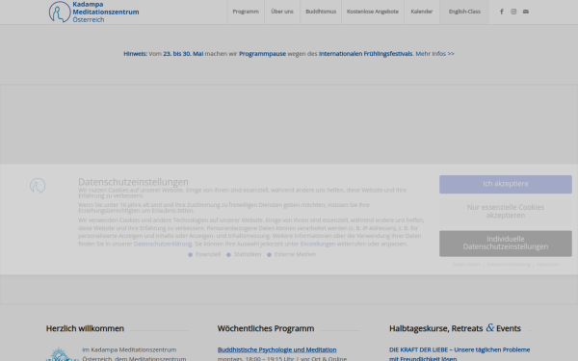Open the Kalender menu item
Image resolution: width=578 pixels, height=361 pixels.
click(x=422, y=12)
